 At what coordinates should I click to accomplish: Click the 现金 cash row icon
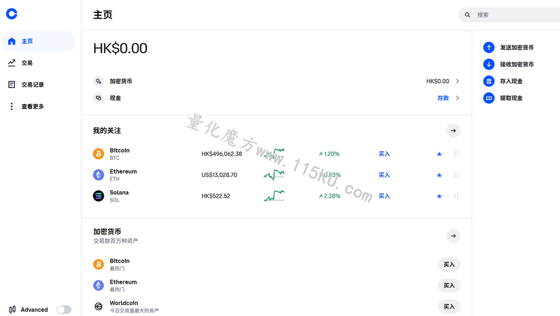pyautogui.click(x=99, y=98)
